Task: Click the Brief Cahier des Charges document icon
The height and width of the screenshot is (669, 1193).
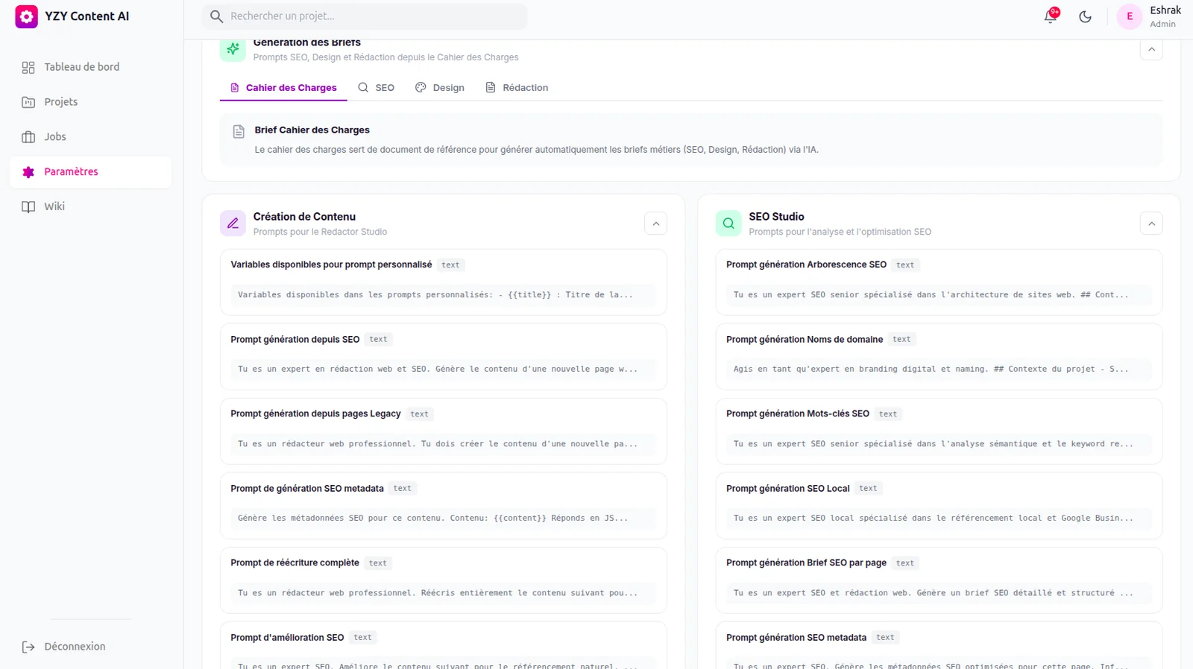Action: click(239, 132)
